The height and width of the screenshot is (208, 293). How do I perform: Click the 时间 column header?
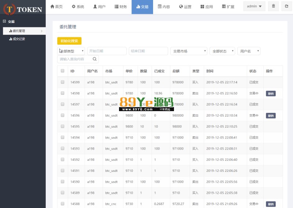[x=210, y=71]
